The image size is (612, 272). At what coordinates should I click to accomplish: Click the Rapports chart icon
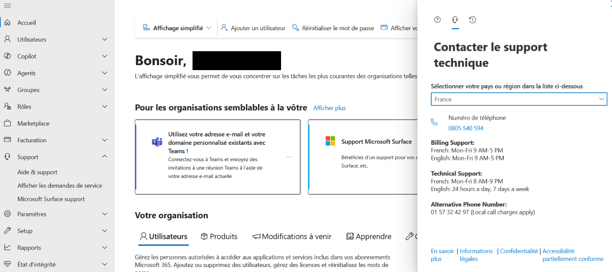pos(7,248)
